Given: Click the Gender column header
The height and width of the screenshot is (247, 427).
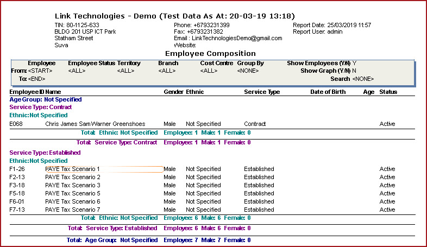Looking at the screenshot, I should pyautogui.click(x=173, y=92).
